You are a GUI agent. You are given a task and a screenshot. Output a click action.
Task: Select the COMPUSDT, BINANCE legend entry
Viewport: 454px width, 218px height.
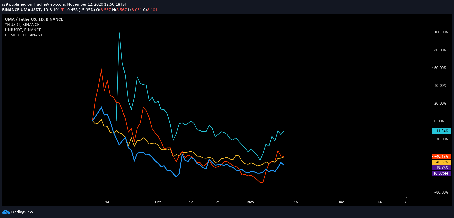[25, 35]
